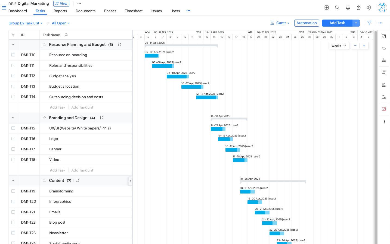Click the red slash square icon

click(384, 109)
